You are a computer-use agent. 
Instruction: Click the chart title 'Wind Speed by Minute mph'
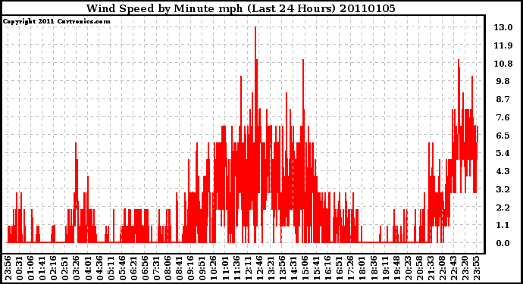[x=164, y=8]
